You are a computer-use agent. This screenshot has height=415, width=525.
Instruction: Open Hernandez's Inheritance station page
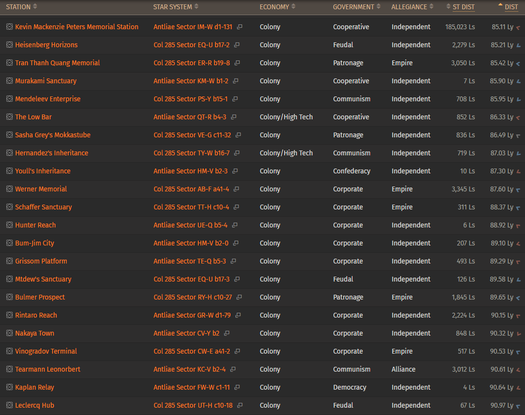[x=52, y=153]
